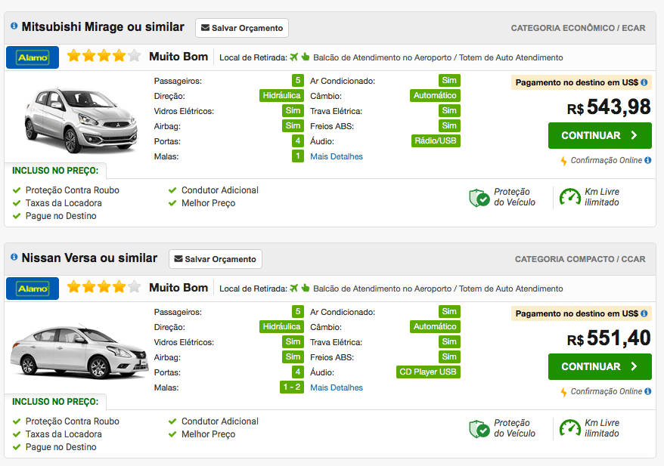The width and height of the screenshot is (664, 466).
Task: Click info icon beside Nissan Versa title
Action: (x=14, y=257)
